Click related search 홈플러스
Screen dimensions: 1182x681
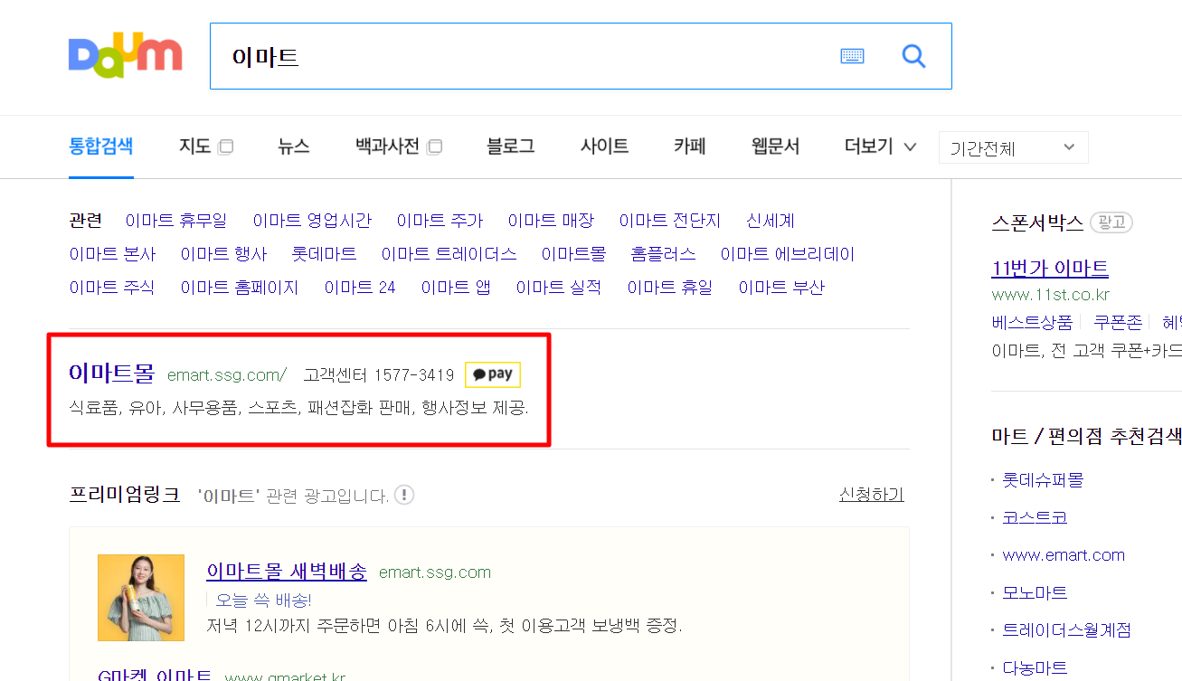point(663,254)
